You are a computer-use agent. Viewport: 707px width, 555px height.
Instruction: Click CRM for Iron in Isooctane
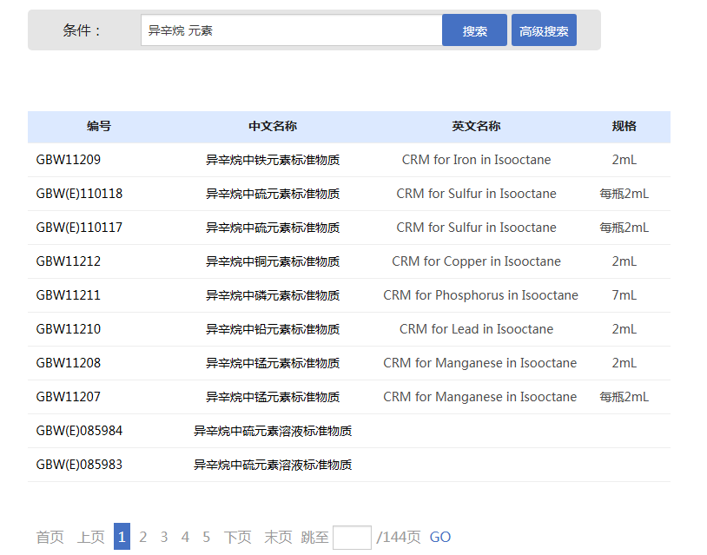[x=476, y=160]
